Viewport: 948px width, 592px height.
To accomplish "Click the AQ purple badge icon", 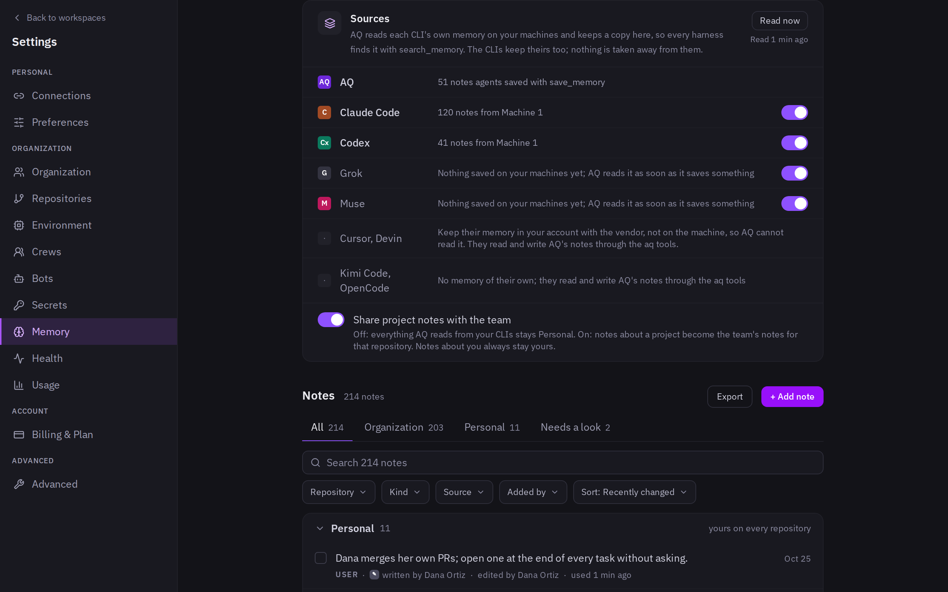I will [324, 82].
